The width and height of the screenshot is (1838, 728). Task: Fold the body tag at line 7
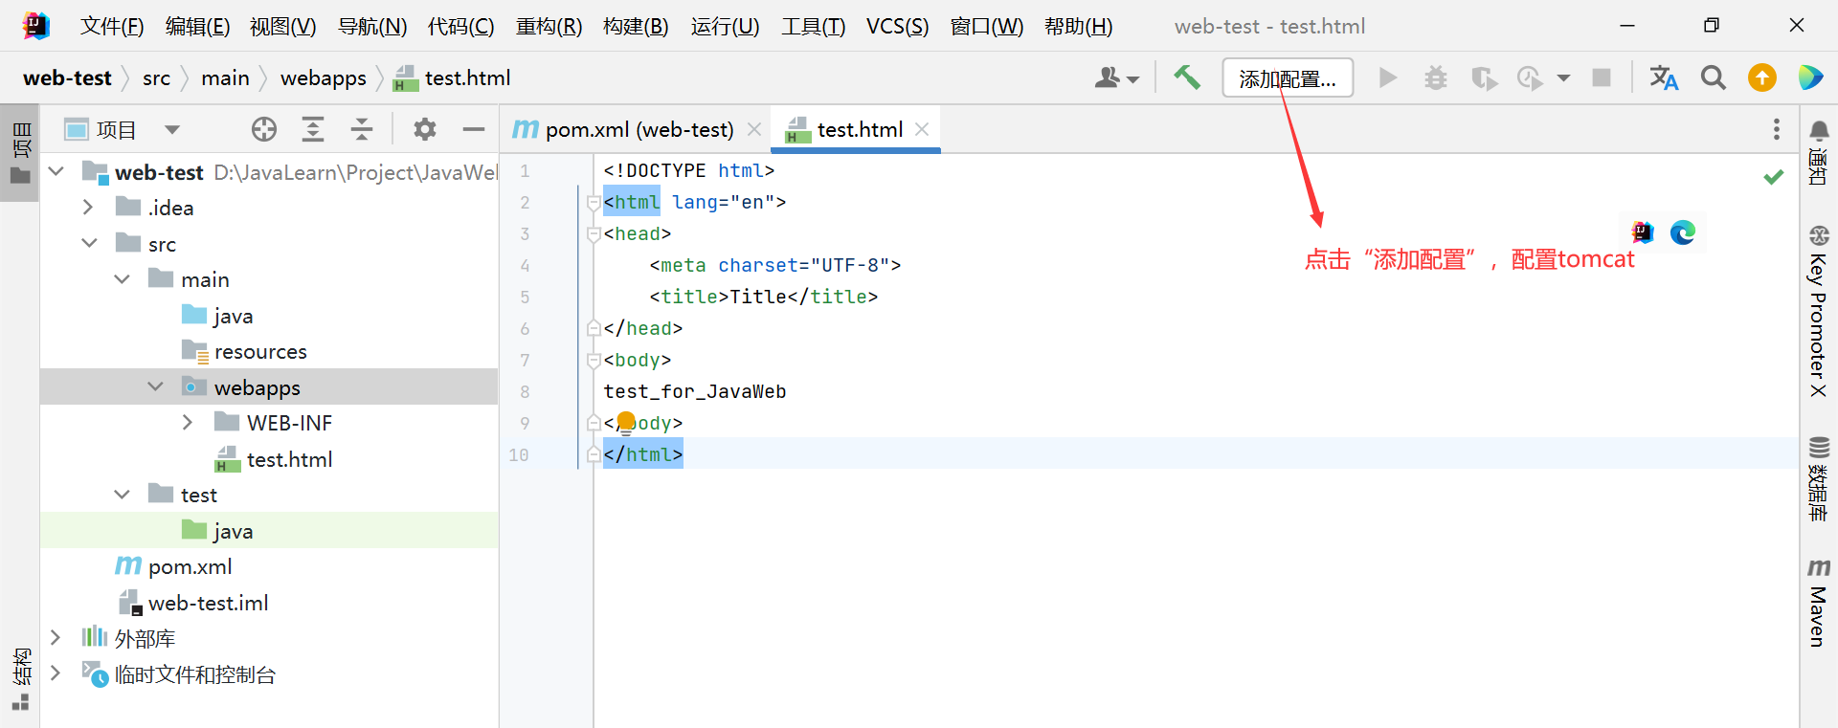tap(594, 360)
